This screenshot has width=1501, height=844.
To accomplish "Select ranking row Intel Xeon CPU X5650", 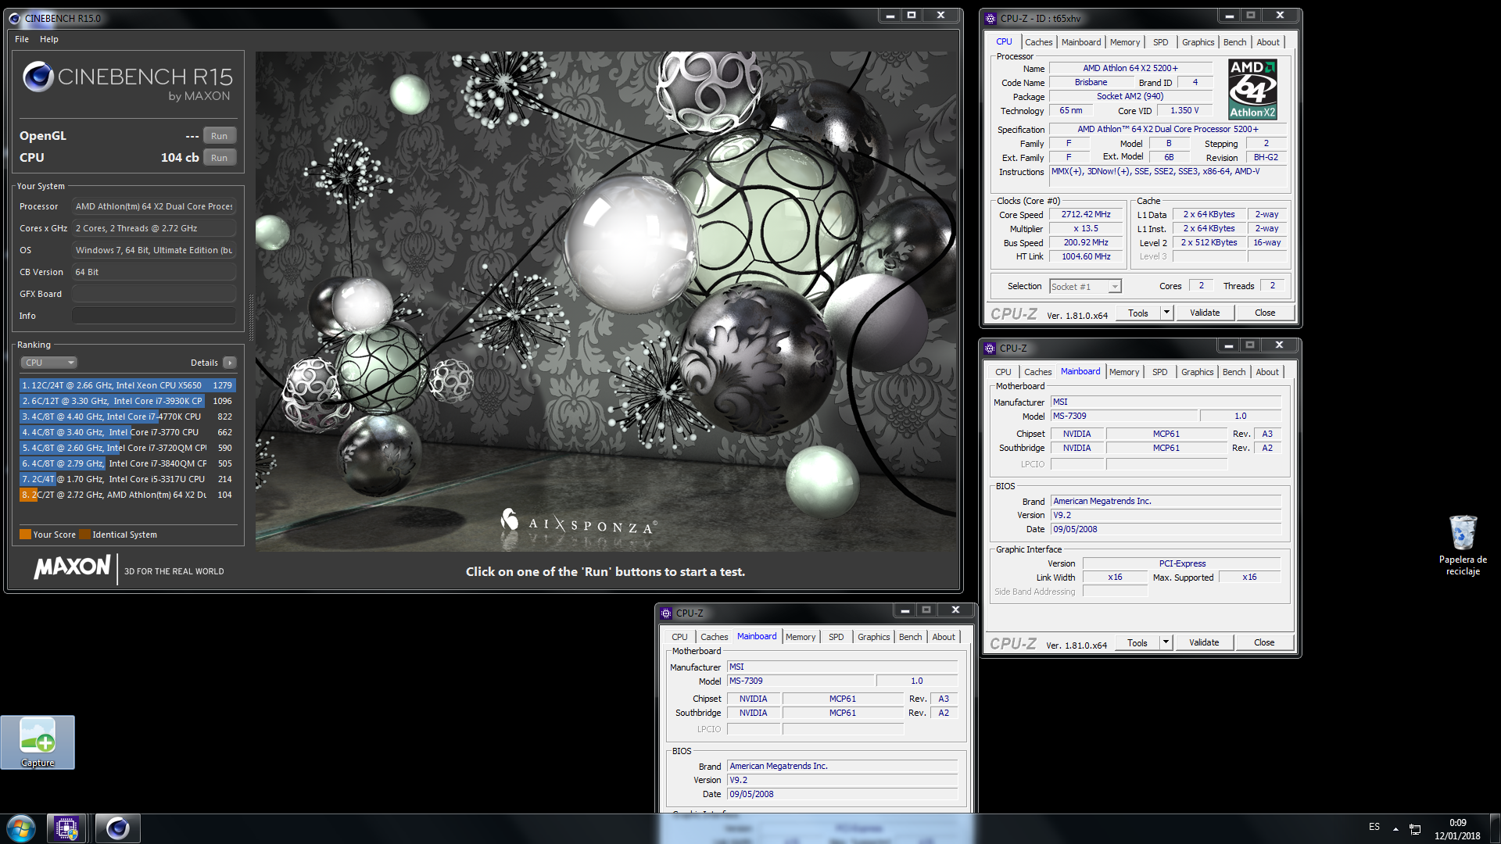I will (127, 385).
